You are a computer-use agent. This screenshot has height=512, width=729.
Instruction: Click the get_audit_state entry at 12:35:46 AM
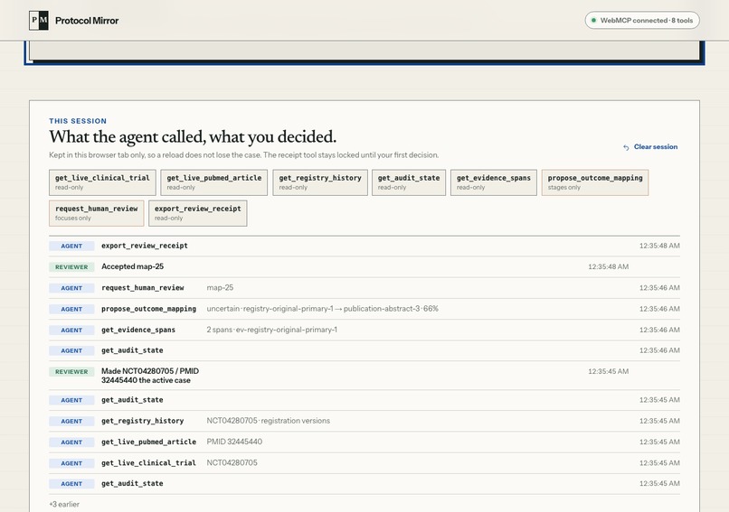click(364, 350)
